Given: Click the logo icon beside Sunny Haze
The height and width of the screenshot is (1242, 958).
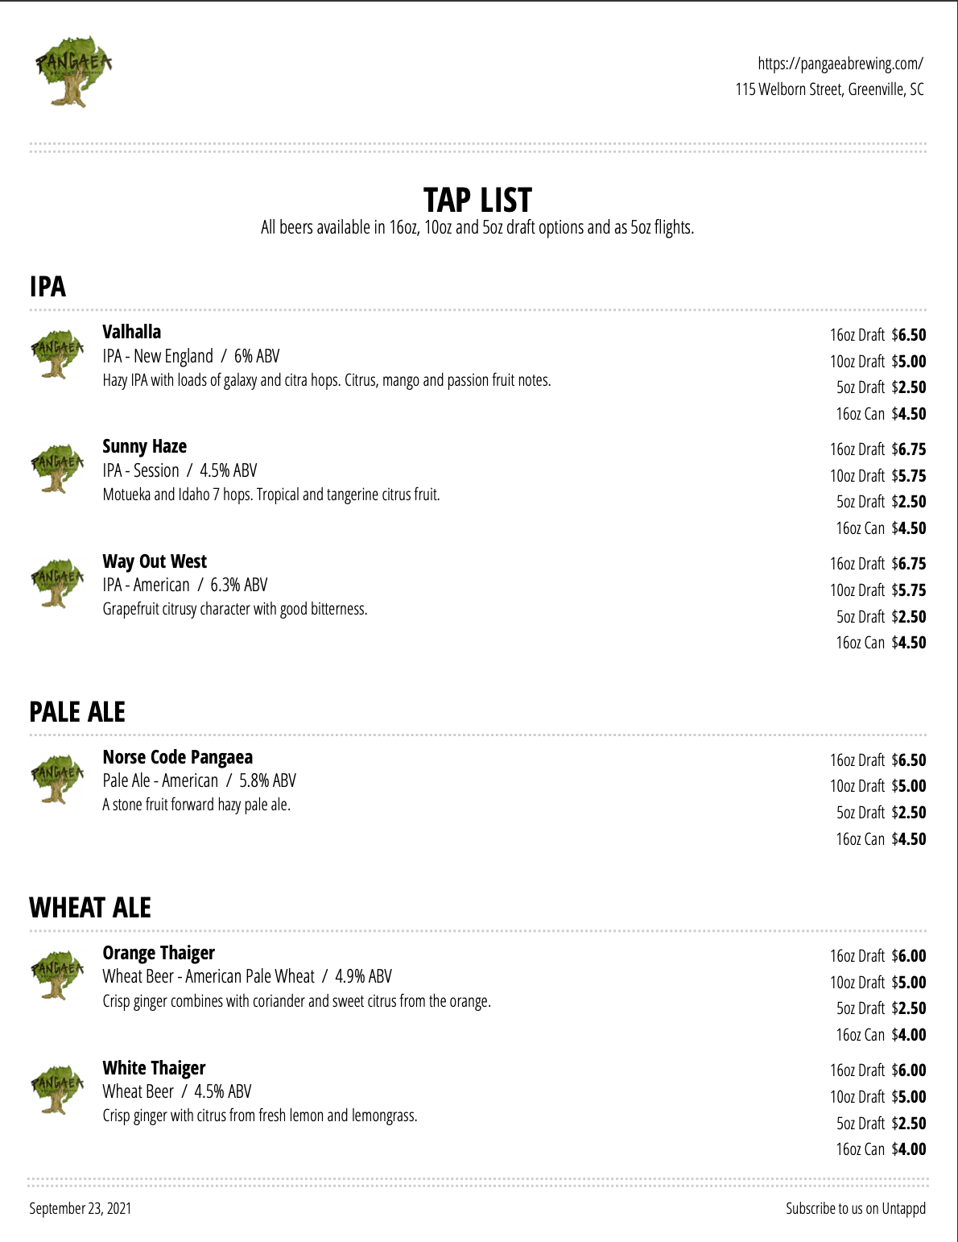Looking at the screenshot, I should [x=57, y=468].
